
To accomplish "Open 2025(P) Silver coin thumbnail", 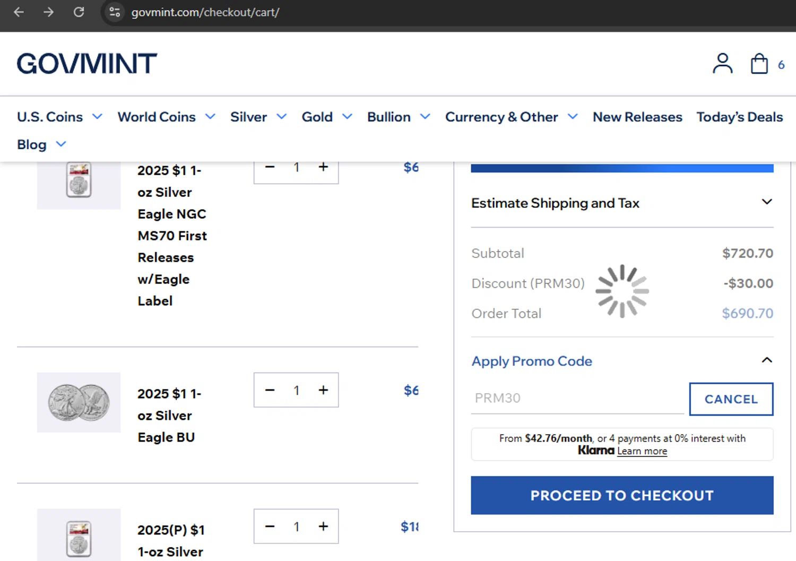I will click(x=79, y=535).
